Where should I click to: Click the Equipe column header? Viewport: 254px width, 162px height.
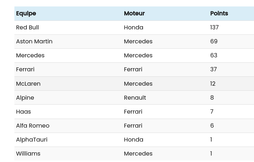coord(26,14)
